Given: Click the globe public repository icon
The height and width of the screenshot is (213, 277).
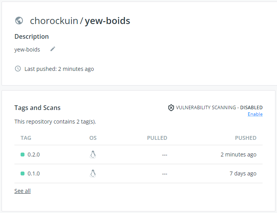Looking at the screenshot, I should tap(19, 21).
